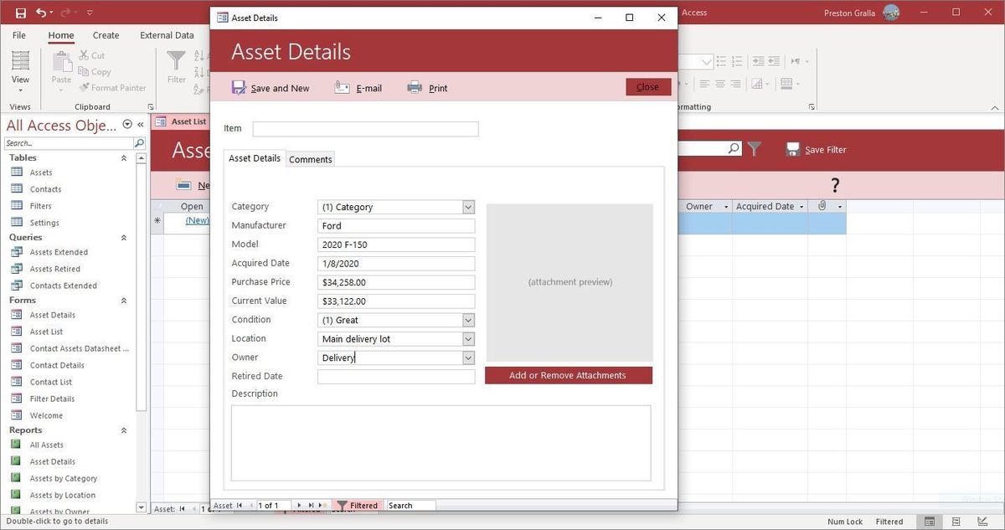Open the Assets by Category report
1005x530 pixels.
[x=64, y=478]
